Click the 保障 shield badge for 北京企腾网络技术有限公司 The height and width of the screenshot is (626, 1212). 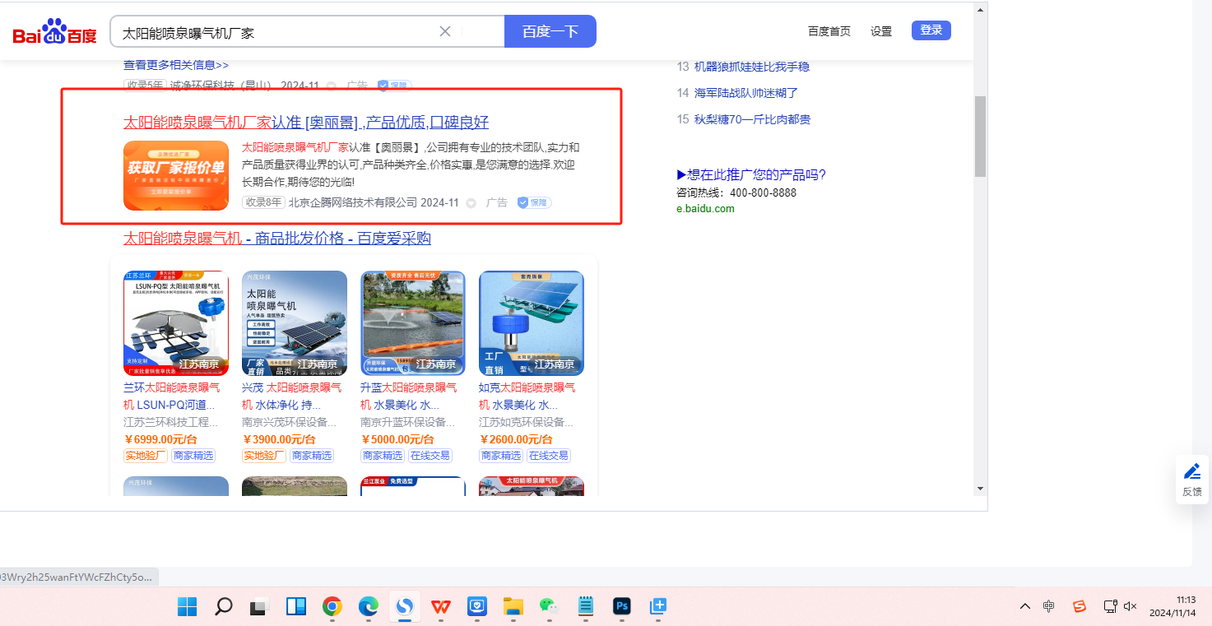pos(534,202)
